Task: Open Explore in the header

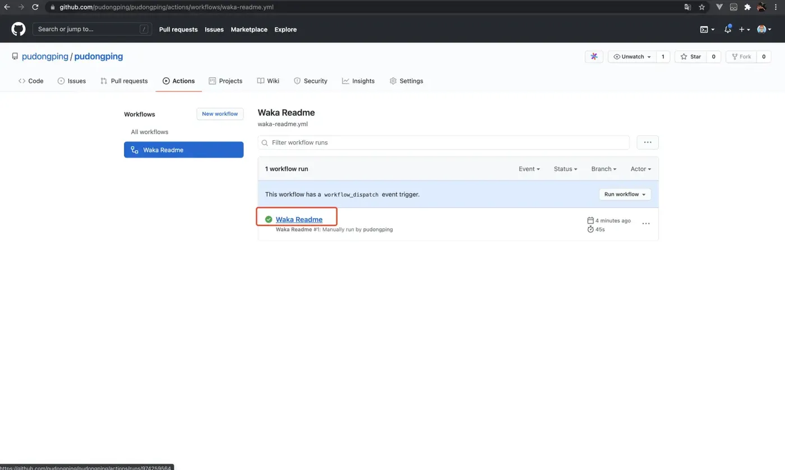Action: tap(285, 29)
